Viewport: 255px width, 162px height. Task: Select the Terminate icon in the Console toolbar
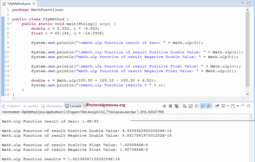pos(164,106)
